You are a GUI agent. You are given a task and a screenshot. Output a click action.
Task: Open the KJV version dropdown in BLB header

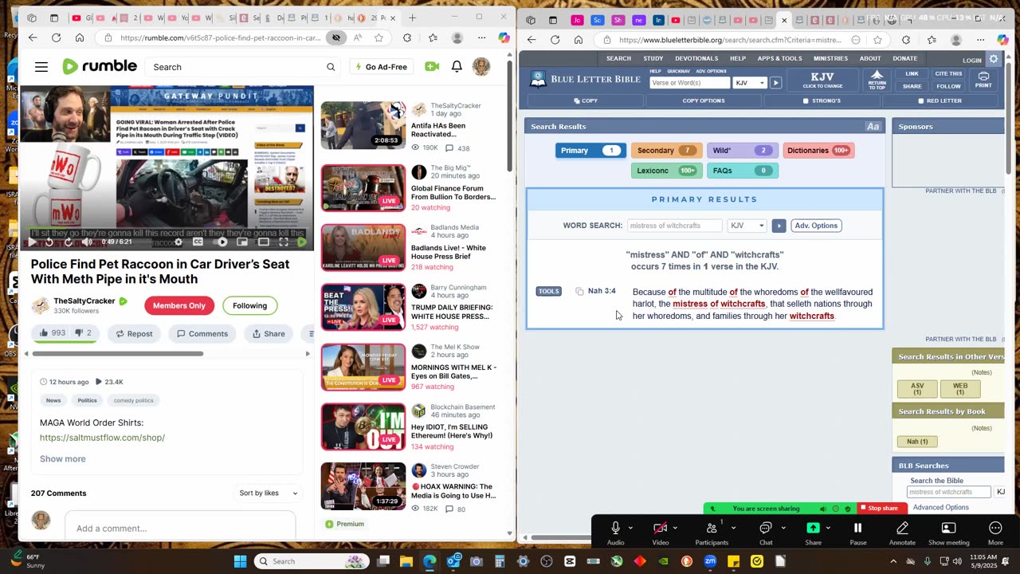[x=750, y=83]
